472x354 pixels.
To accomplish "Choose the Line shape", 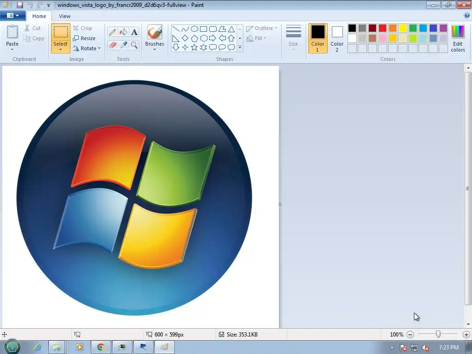I will click(x=176, y=29).
